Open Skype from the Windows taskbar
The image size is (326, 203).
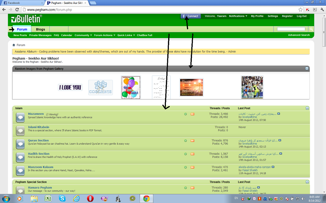[x=62, y=198]
